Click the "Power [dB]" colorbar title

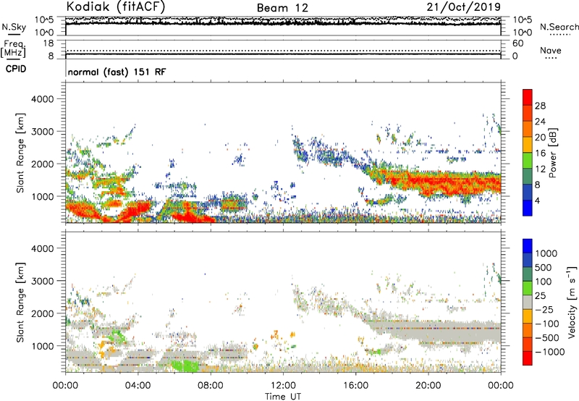pyautogui.click(x=553, y=153)
